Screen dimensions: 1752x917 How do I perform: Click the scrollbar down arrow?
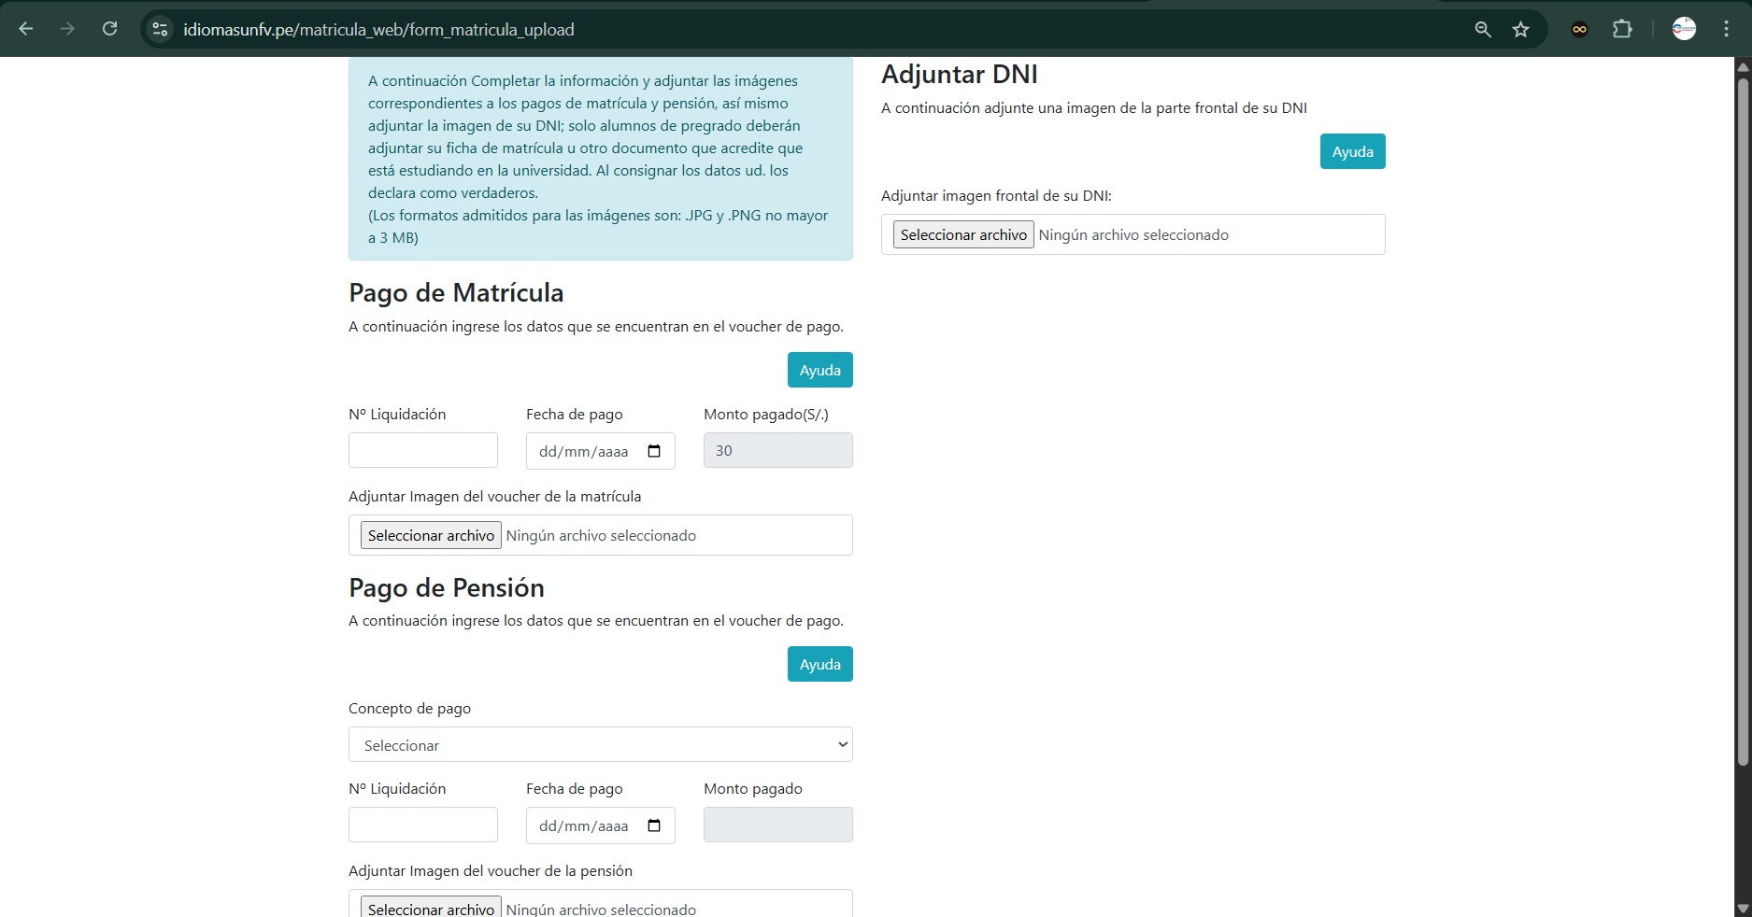pyautogui.click(x=1744, y=906)
